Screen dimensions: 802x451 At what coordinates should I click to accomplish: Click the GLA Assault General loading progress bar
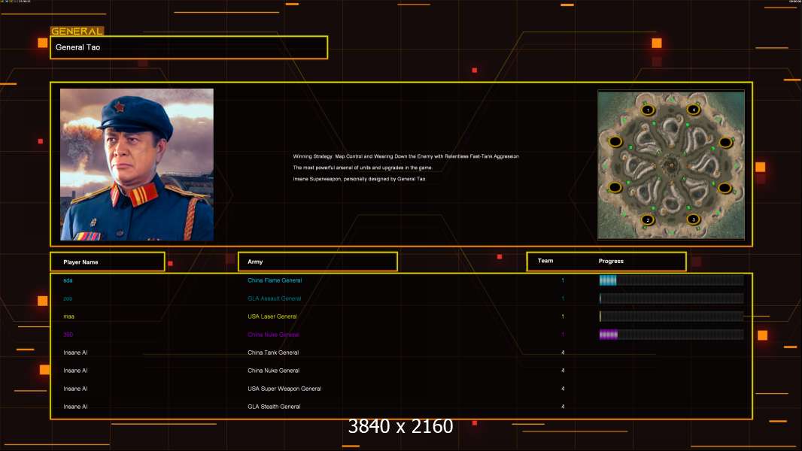click(671, 298)
